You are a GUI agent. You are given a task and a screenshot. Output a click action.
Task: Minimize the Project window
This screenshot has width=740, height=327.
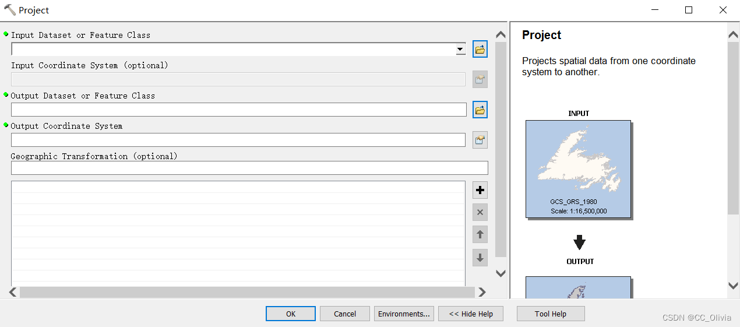click(x=654, y=10)
